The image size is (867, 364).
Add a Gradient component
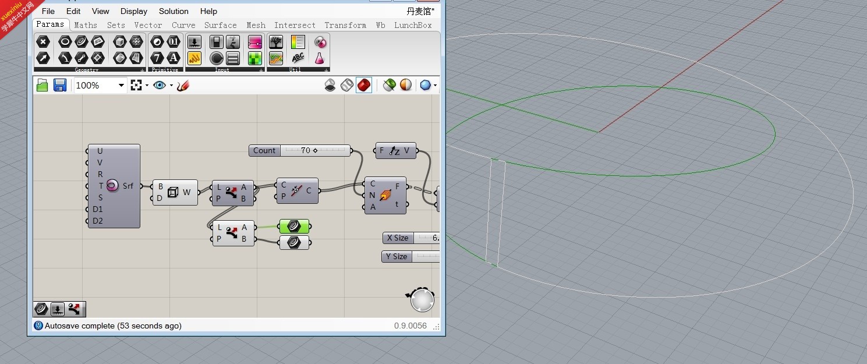(255, 42)
